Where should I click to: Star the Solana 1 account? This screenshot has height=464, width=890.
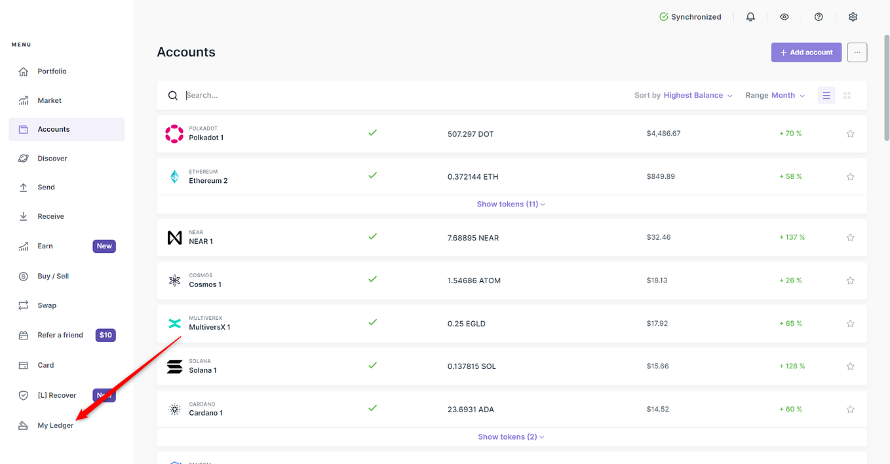tap(850, 366)
